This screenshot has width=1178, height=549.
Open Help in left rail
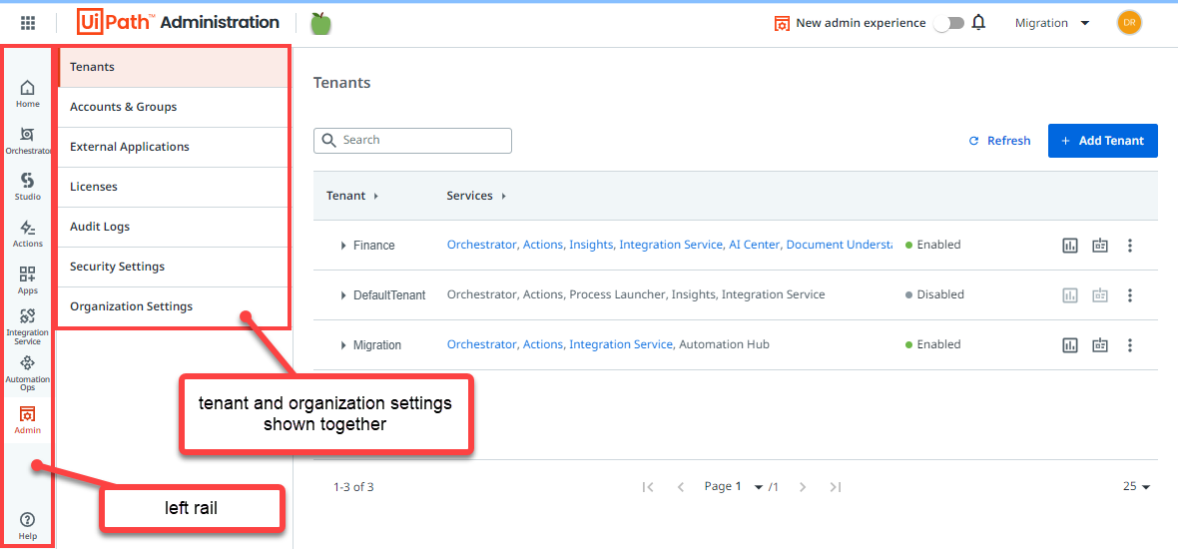point(28,526)
